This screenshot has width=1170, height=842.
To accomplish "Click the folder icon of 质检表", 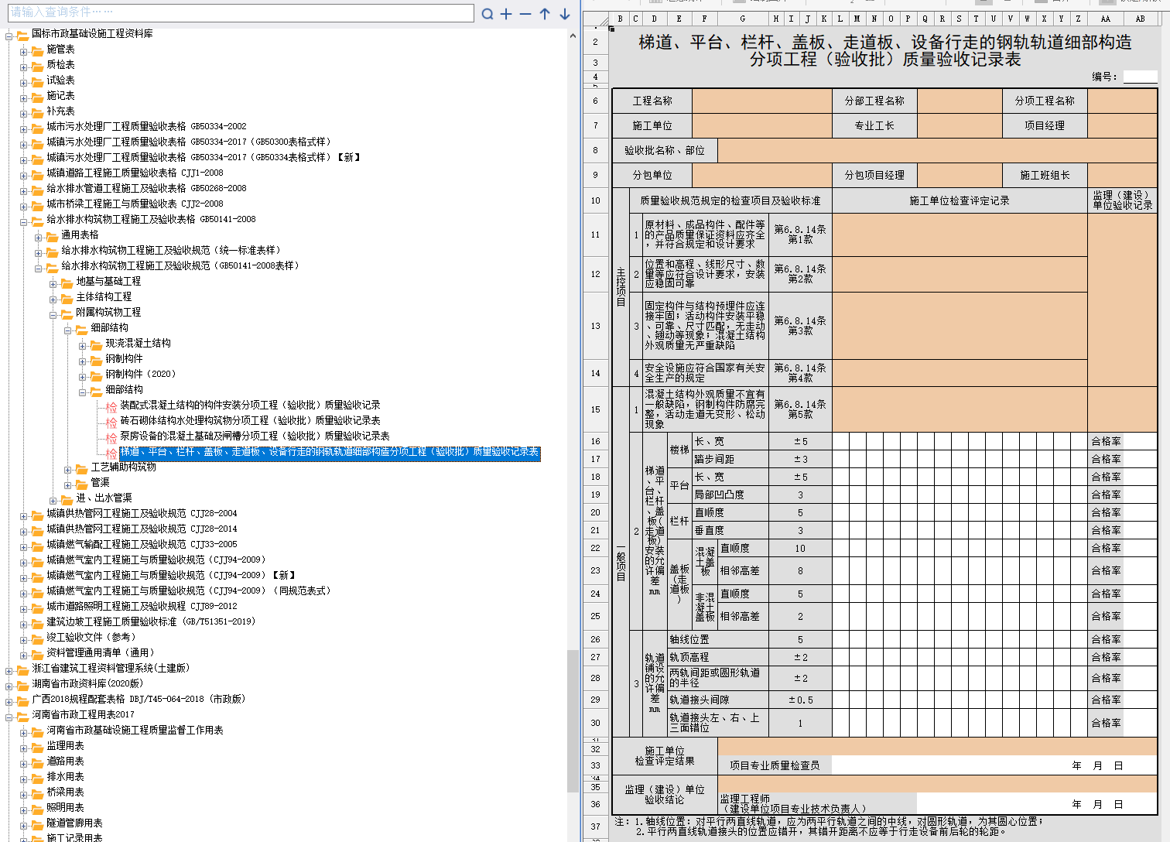I will point(37,65).
